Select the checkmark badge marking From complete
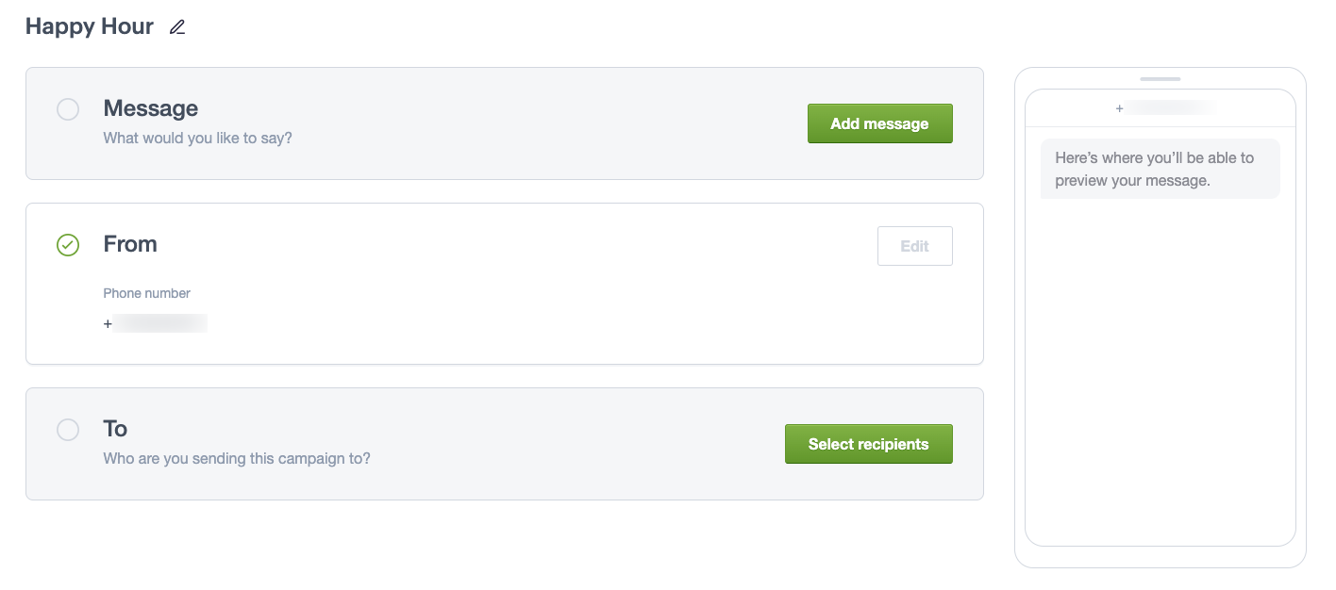The image size is (1336, 590). tap(67, 245)
